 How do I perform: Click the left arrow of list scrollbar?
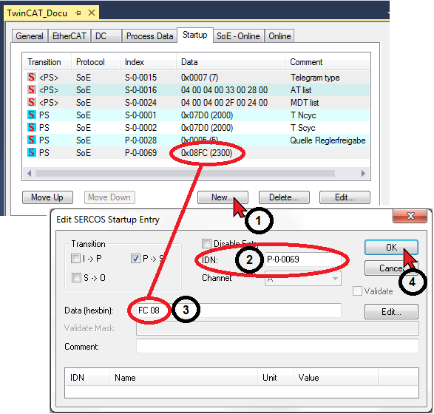pos(30,174)
